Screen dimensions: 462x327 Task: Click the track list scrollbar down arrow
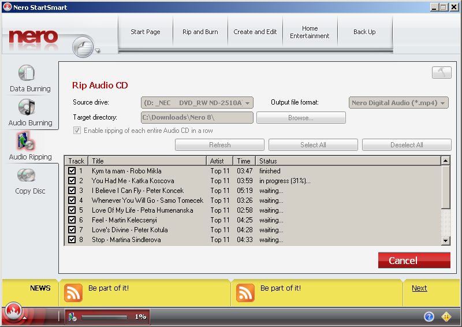click(445, 240)
